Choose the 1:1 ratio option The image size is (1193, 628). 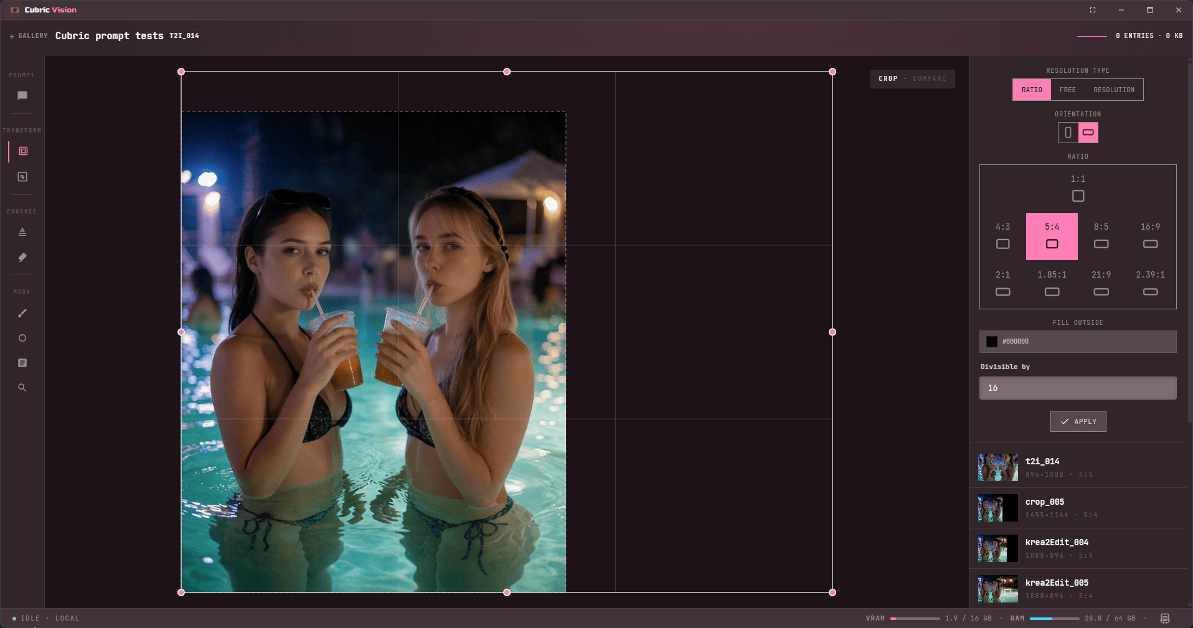[1078, 188]
